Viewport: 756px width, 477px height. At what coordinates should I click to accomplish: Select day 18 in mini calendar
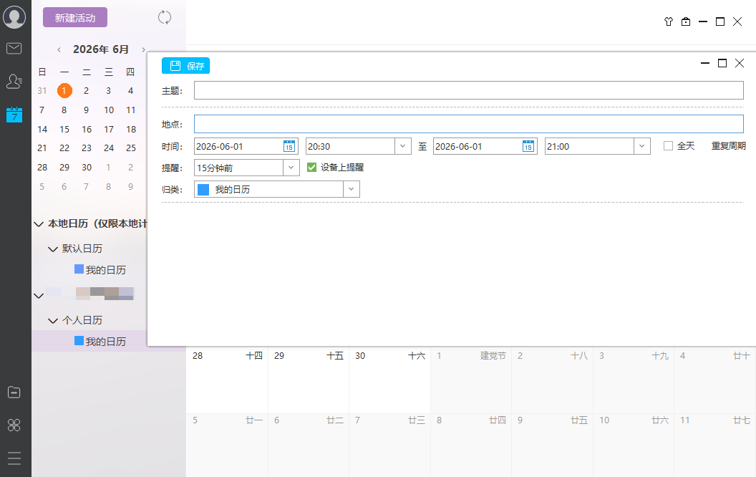click(x=131, y=129)
